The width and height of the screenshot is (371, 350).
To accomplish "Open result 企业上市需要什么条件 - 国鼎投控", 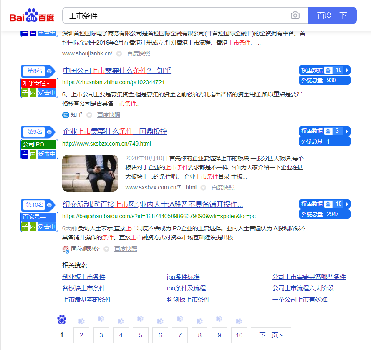I will (x=115, y=131).
